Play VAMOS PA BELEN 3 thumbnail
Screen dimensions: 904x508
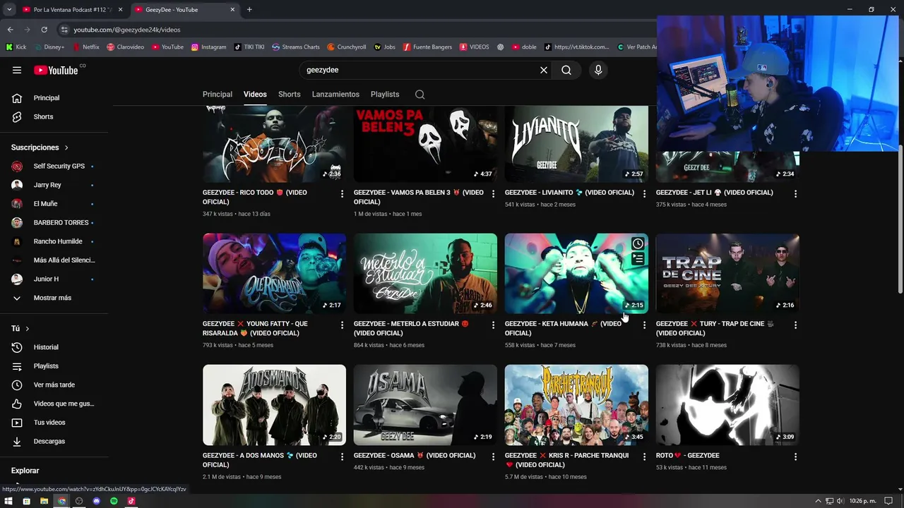425,144
